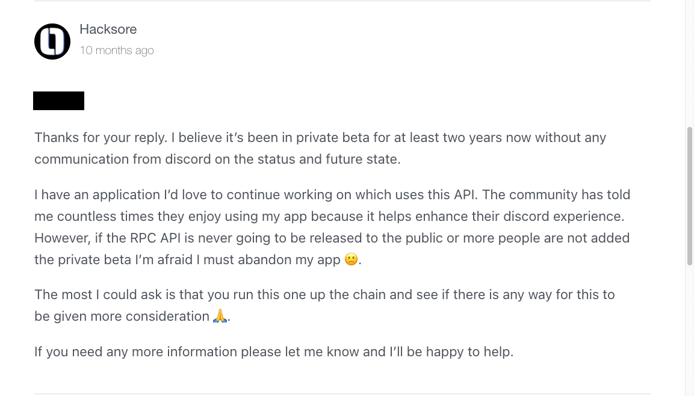
Task: Click the praying hands emoji
Action: 220,316
